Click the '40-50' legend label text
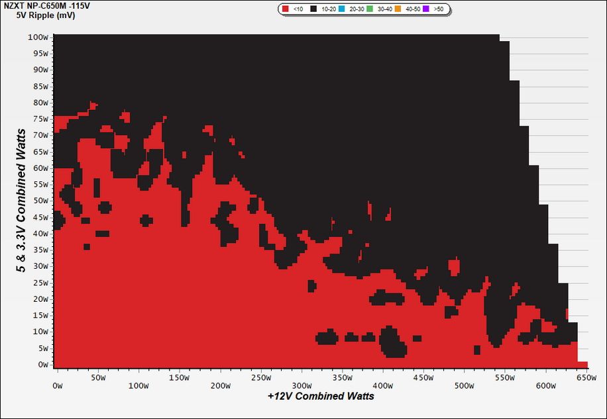This screenshot has width=607, height=419. pyautogui.click(x=413, y=9)
